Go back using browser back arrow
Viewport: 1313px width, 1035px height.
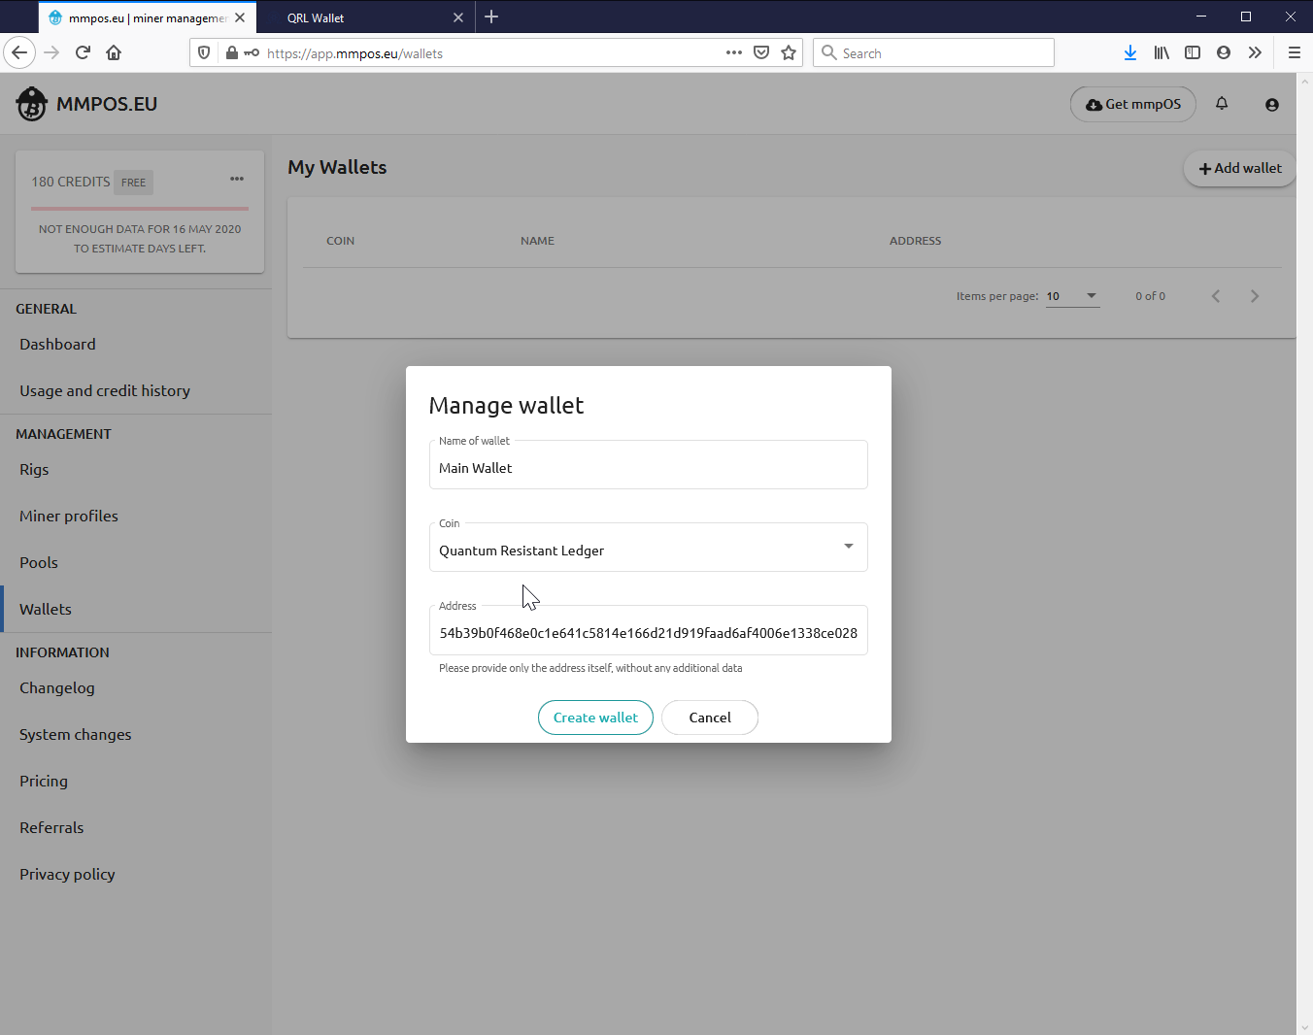[19, 52]
